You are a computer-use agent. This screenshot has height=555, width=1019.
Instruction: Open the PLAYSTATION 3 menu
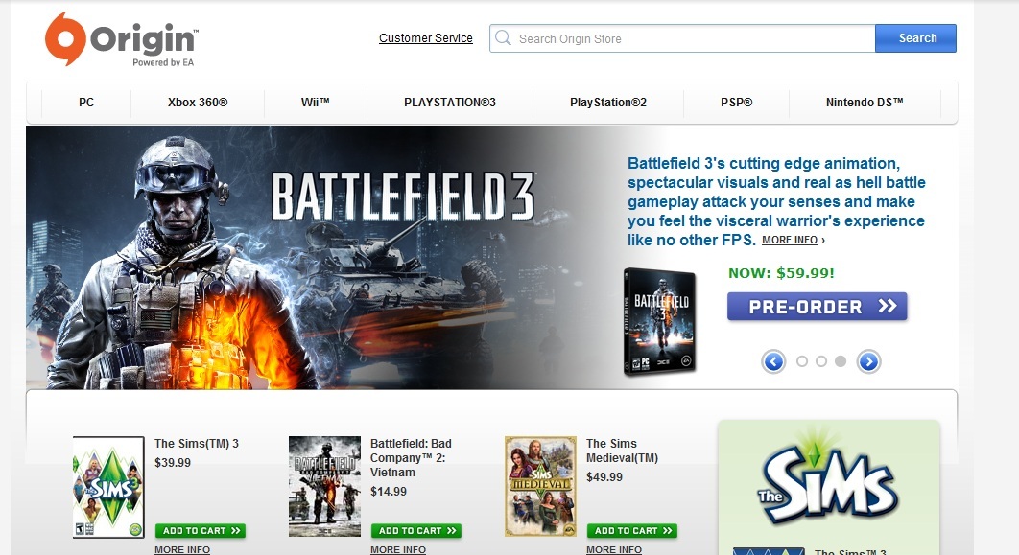(x=449, y=103)
